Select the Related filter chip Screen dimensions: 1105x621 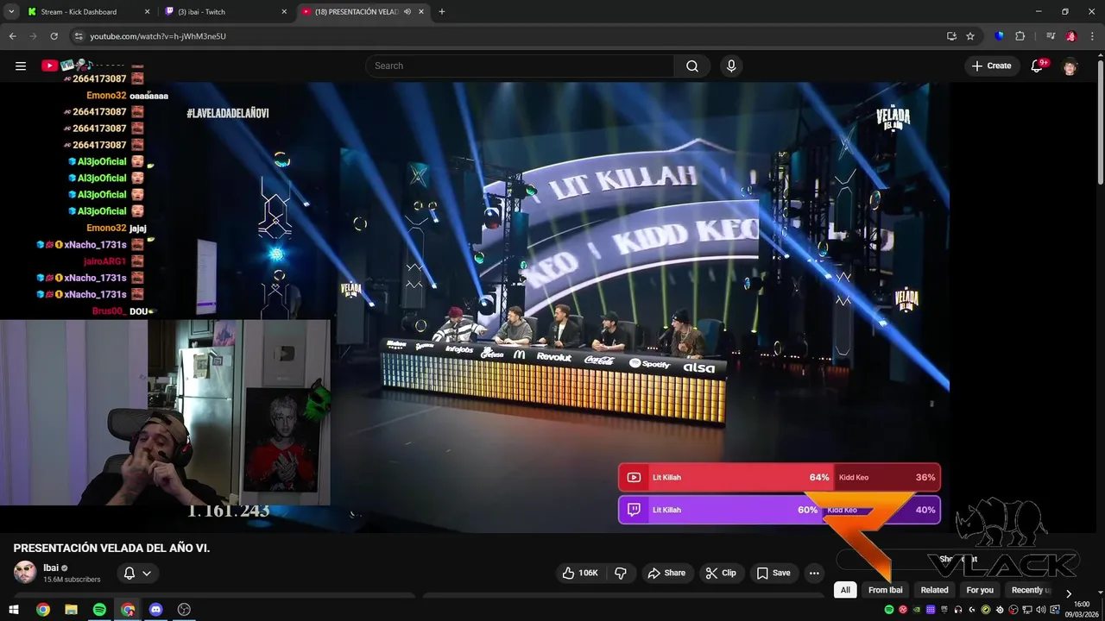[x=934, y=590]
